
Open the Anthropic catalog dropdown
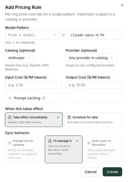tap(20, 58)
